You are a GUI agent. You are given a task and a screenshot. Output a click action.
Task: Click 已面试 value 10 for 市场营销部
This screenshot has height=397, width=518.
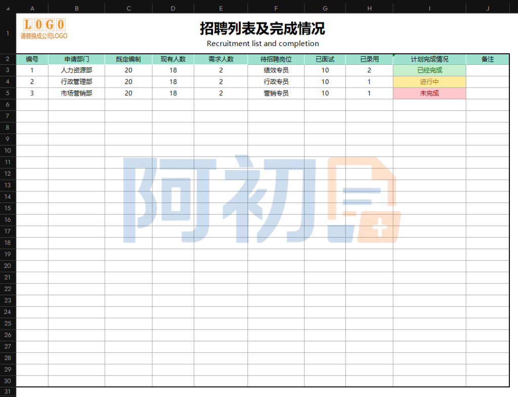pos(325,94)
